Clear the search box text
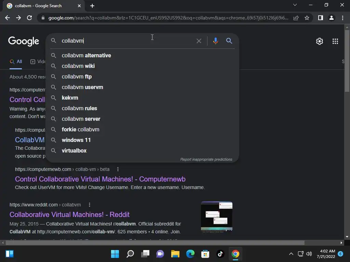The height and width of the screenshot is (262, 350). click(x=199, y=41)
